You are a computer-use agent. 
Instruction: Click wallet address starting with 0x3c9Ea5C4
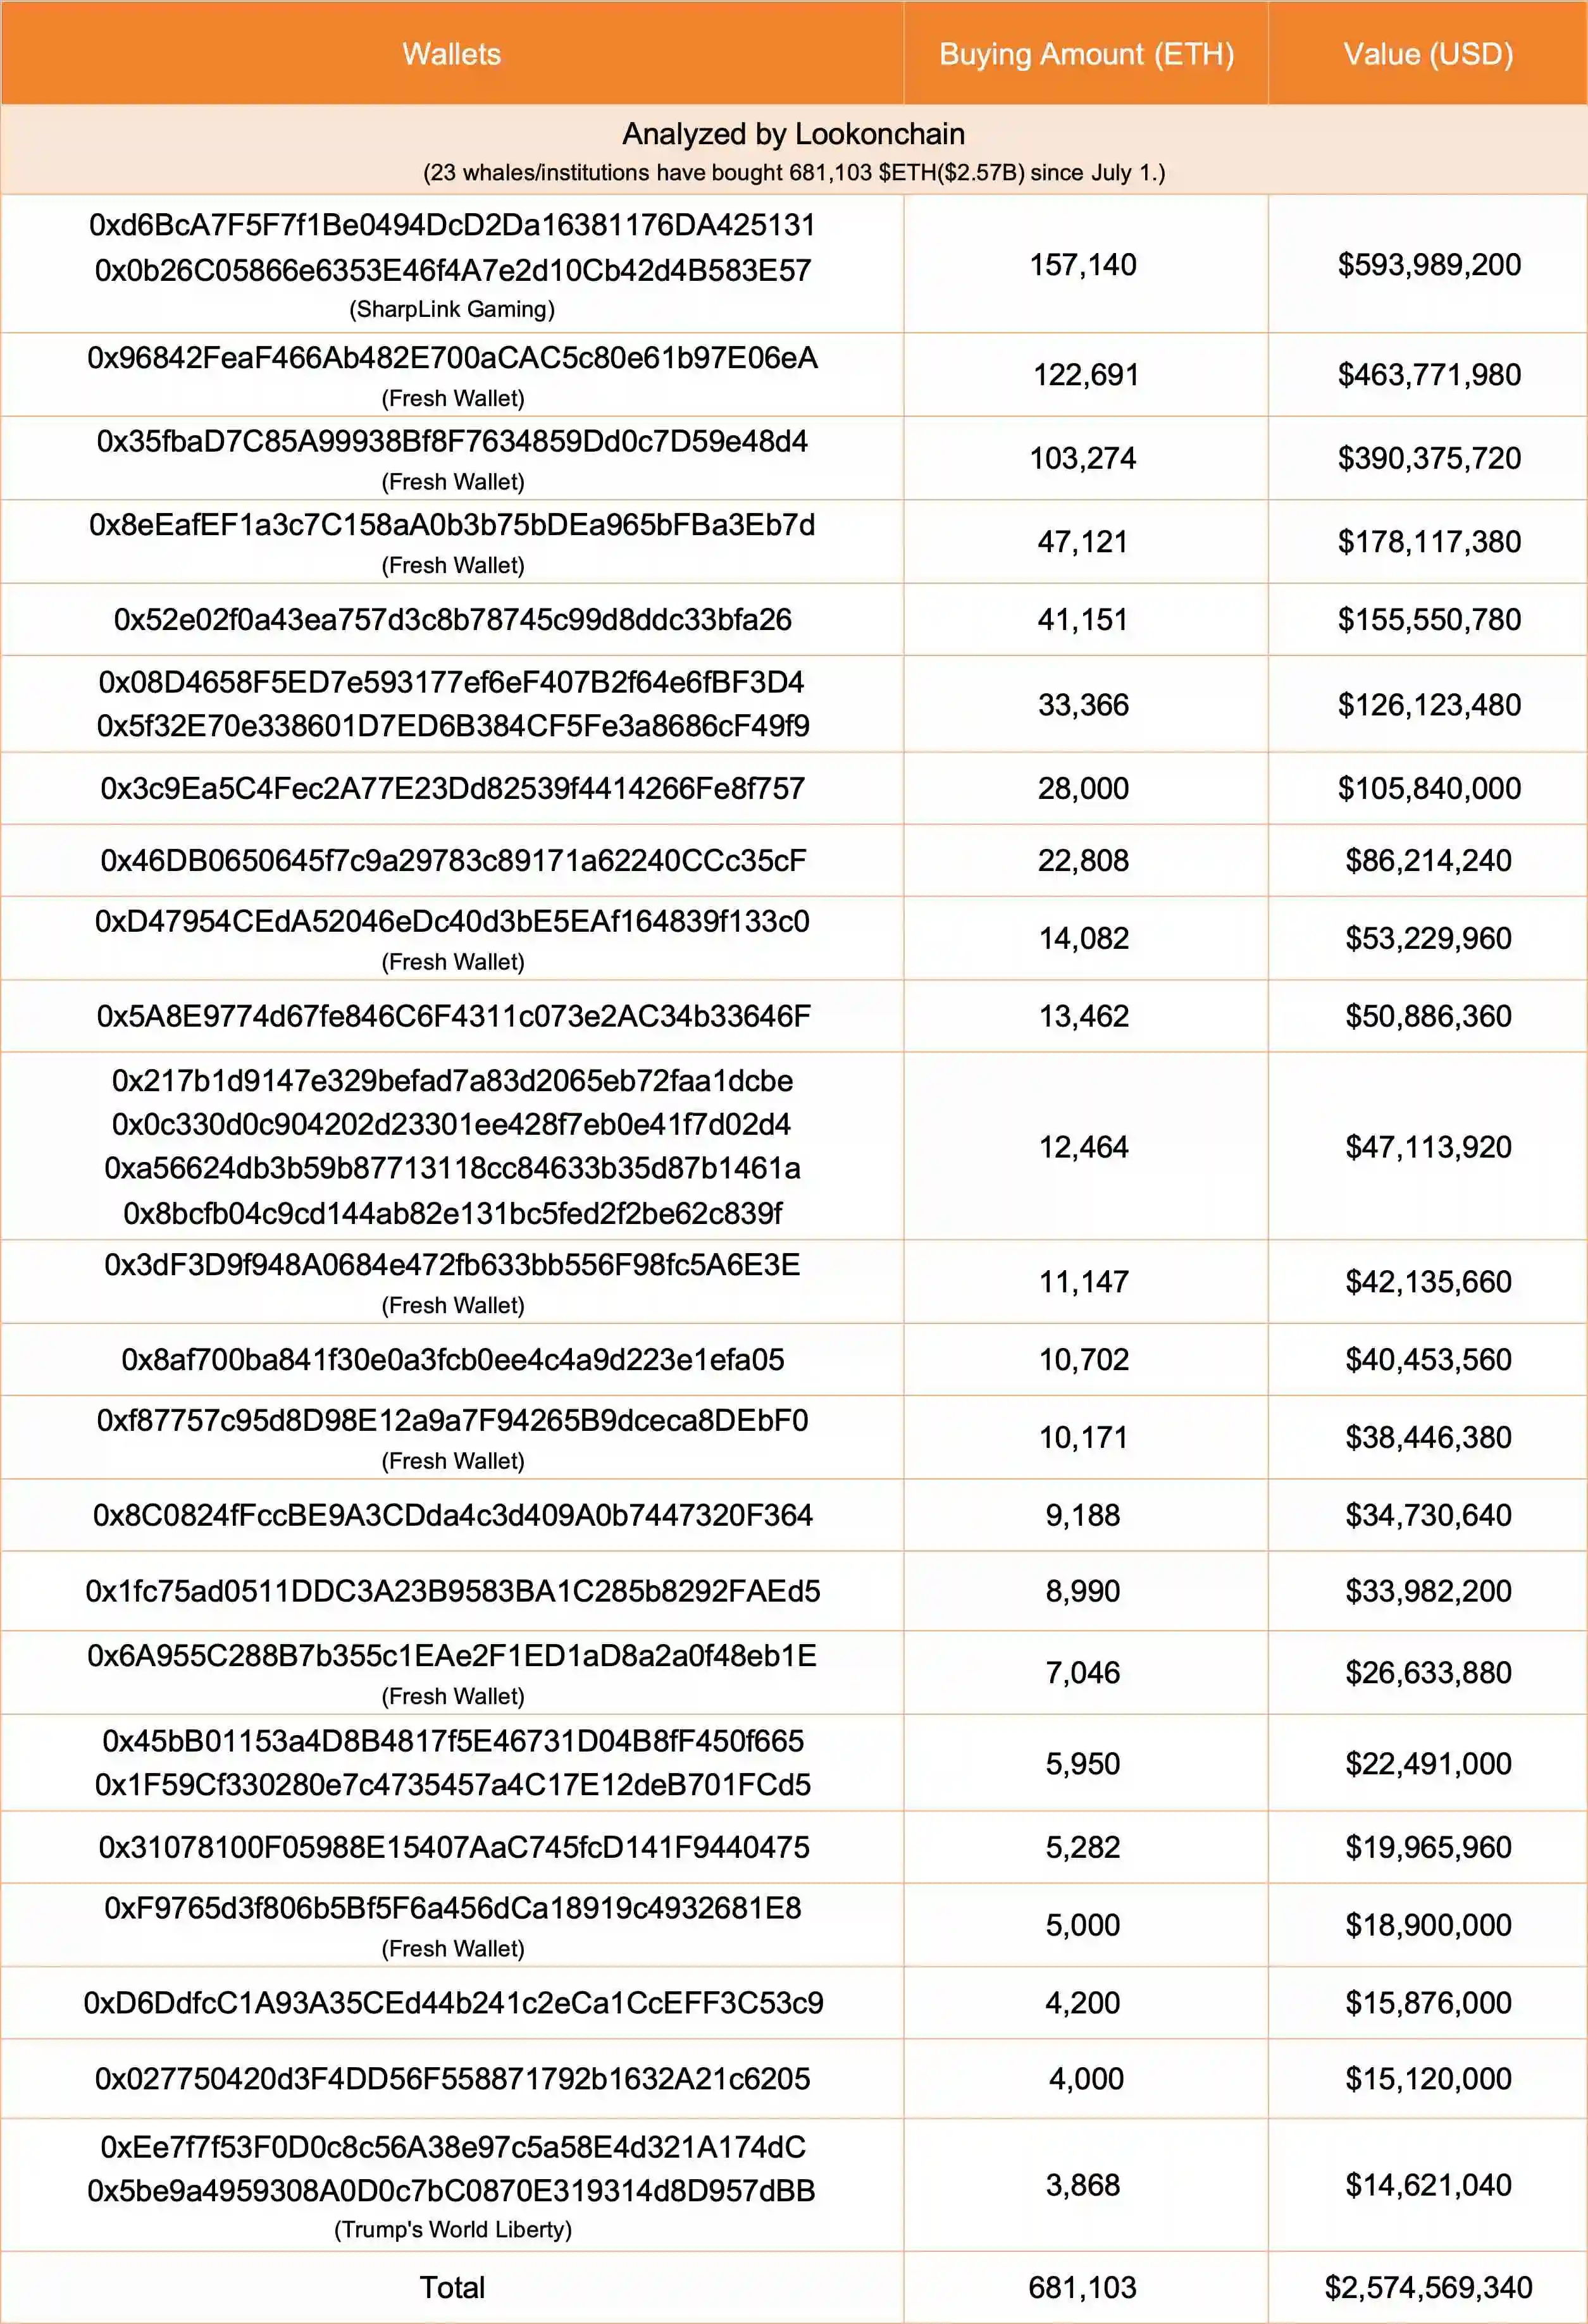tap(452, 789)
